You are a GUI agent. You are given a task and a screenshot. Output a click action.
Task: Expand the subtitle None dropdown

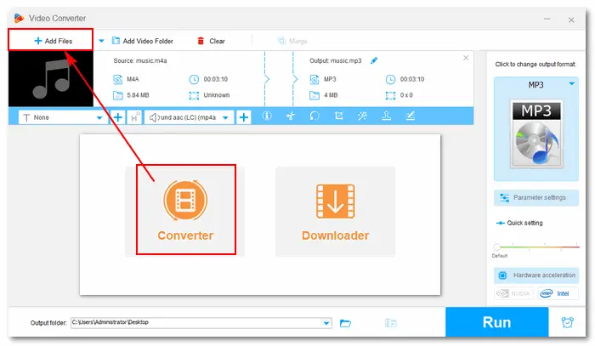click(102, 118)
